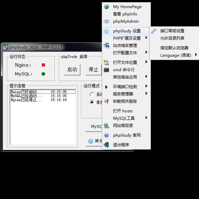The image size is (199, 199).
Task: Select log row 'Nginx已经停止... 15:18:10'
Action: [x=43, y=100]
